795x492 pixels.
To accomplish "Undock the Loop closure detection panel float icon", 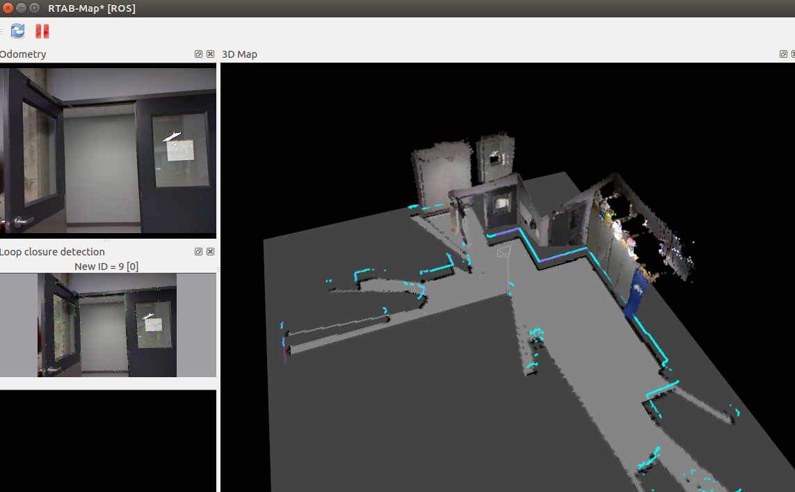I will (198, 252).
